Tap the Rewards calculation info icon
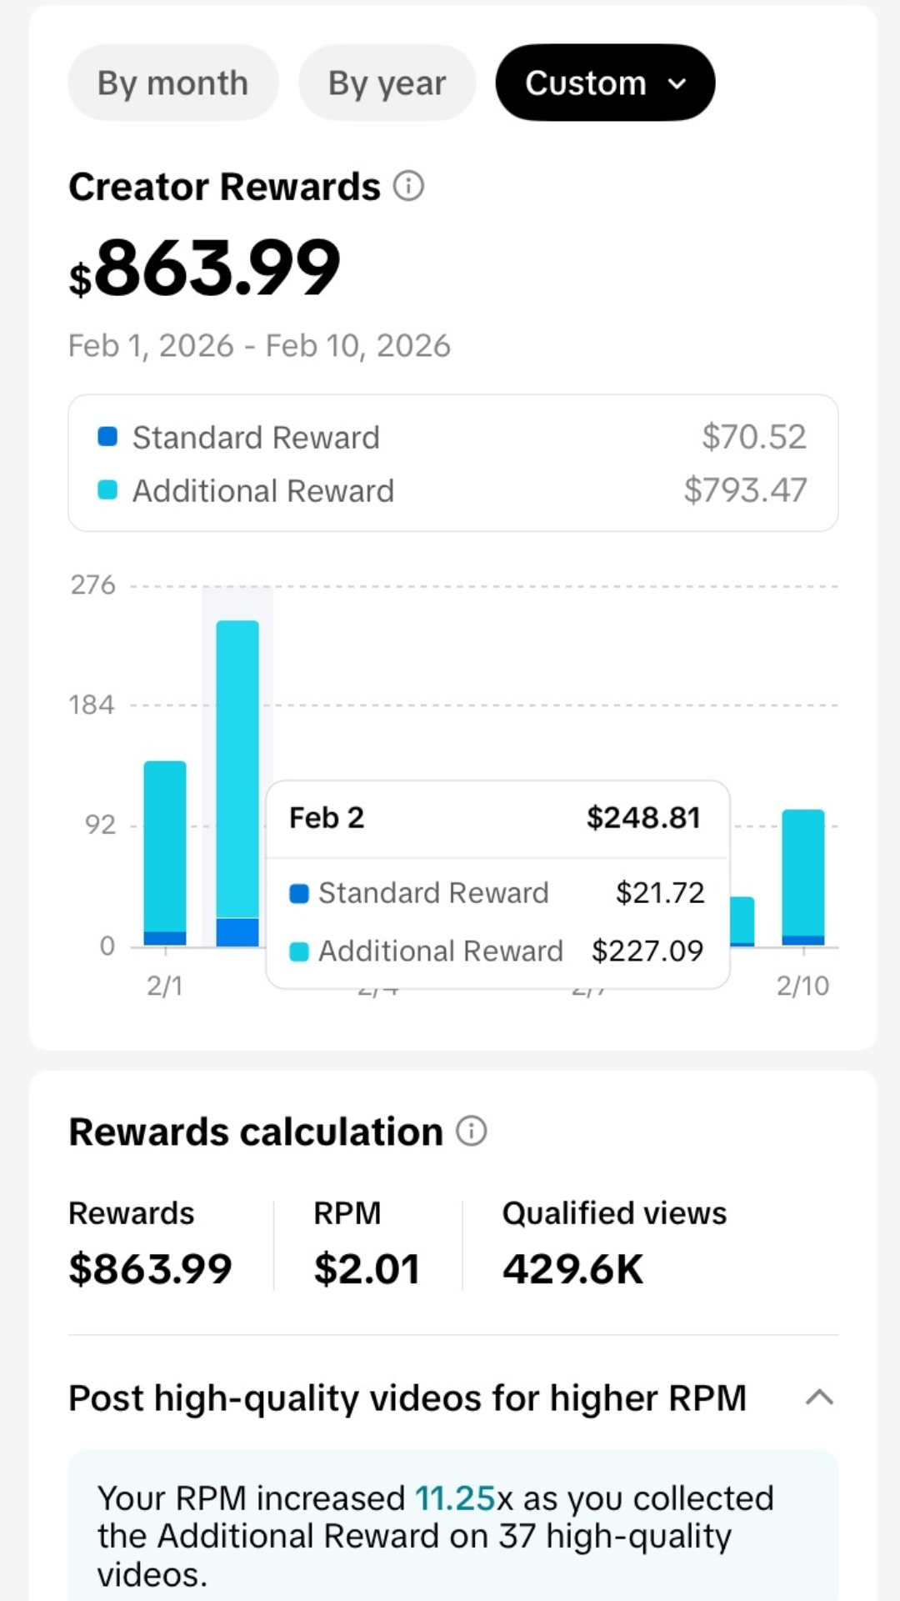900x1601 pixels. [x=471, y=1132]
